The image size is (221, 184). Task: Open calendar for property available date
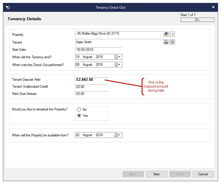117,135
